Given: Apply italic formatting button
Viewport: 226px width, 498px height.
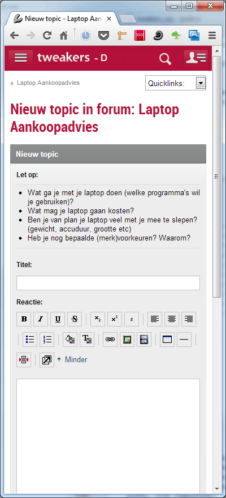Looking at the screenshot, I should [x=41, y=319].
